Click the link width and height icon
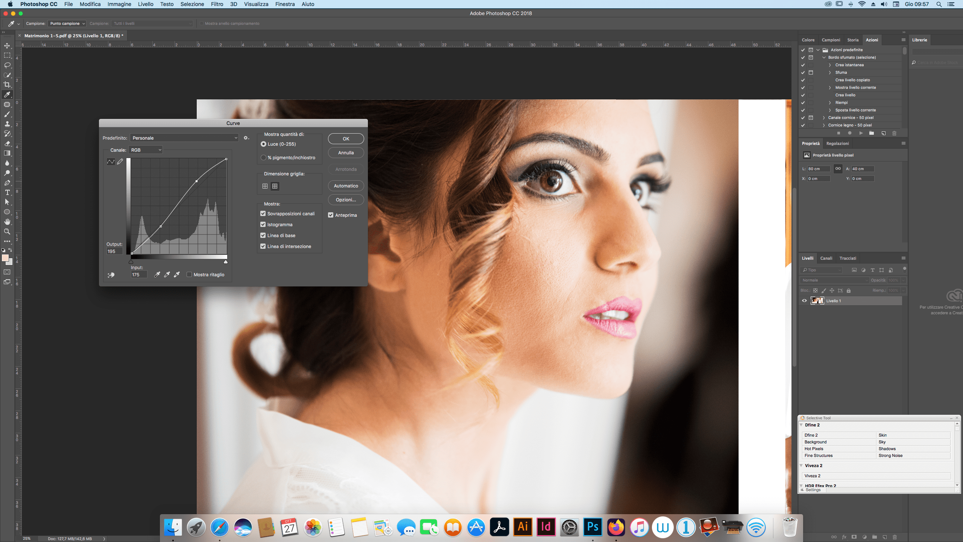This screenshot has height=542, width=963. [x=838, y=169]
